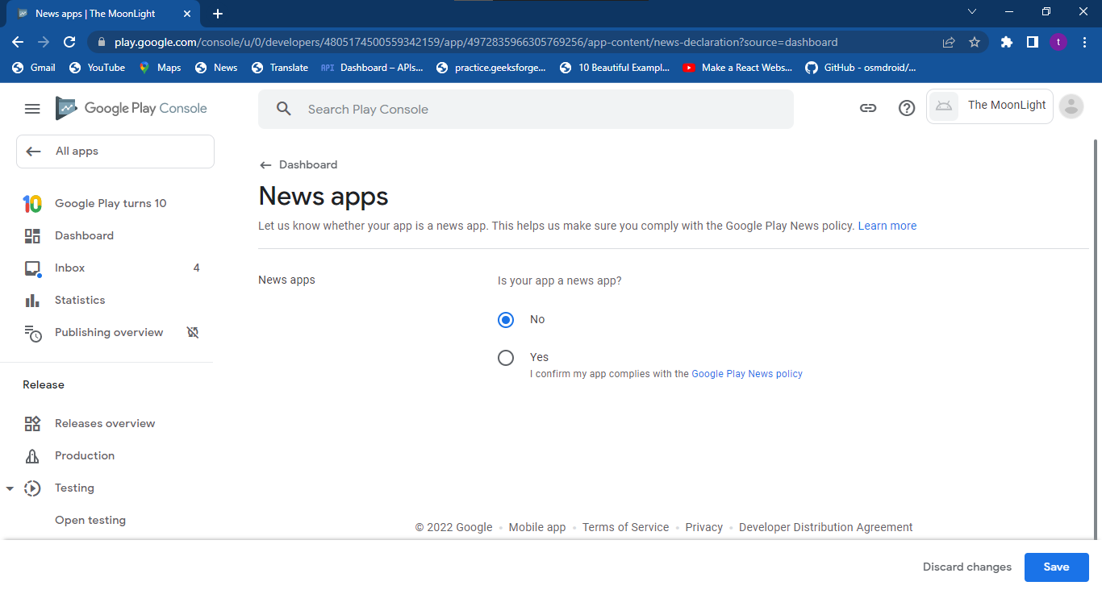The width and height of the screenshot is (1102, 594).
Task: Open the browser extensions puzzle icon
Action: coord(1006,42)
